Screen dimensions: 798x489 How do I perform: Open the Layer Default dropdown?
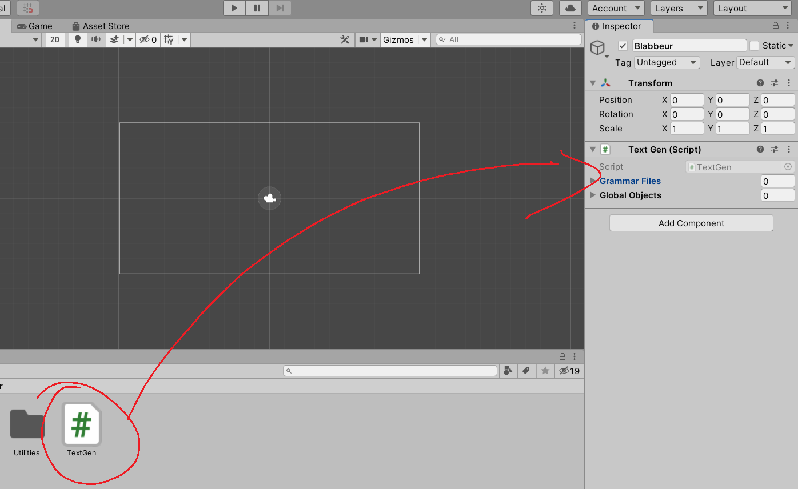(x=766, y=62)
